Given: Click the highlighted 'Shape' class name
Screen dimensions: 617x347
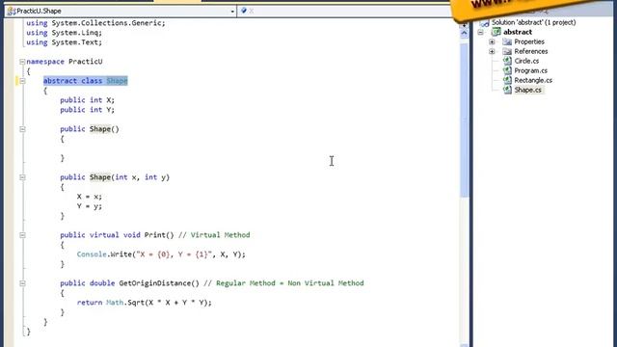Looking at the screenshot, I should pyautogui.click(x=117, y=81).
